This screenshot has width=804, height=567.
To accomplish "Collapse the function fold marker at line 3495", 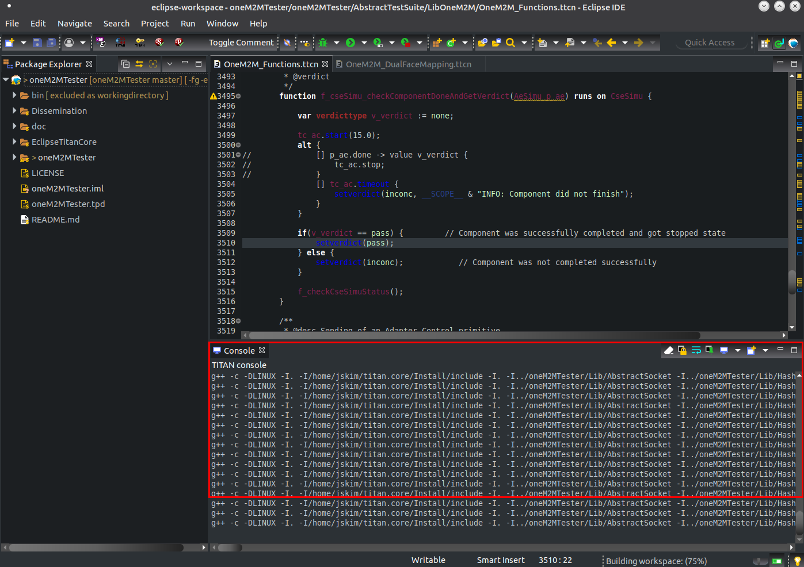I will (238, 96).
